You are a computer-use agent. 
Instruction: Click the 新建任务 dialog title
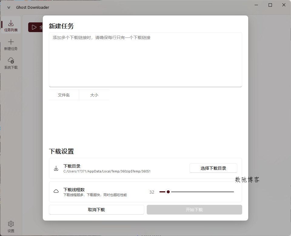[62, 26]
